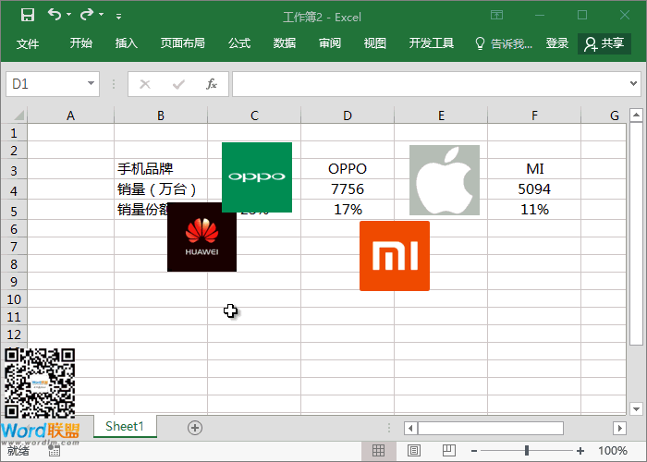
Task: Click the cell with value 17%
Action: point(348,210)
